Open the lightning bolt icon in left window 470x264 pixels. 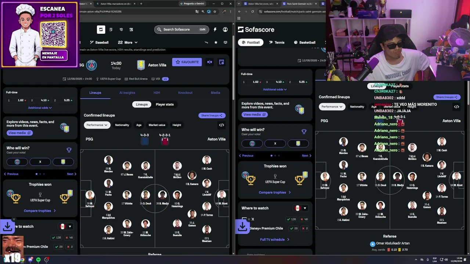[215, 29]
